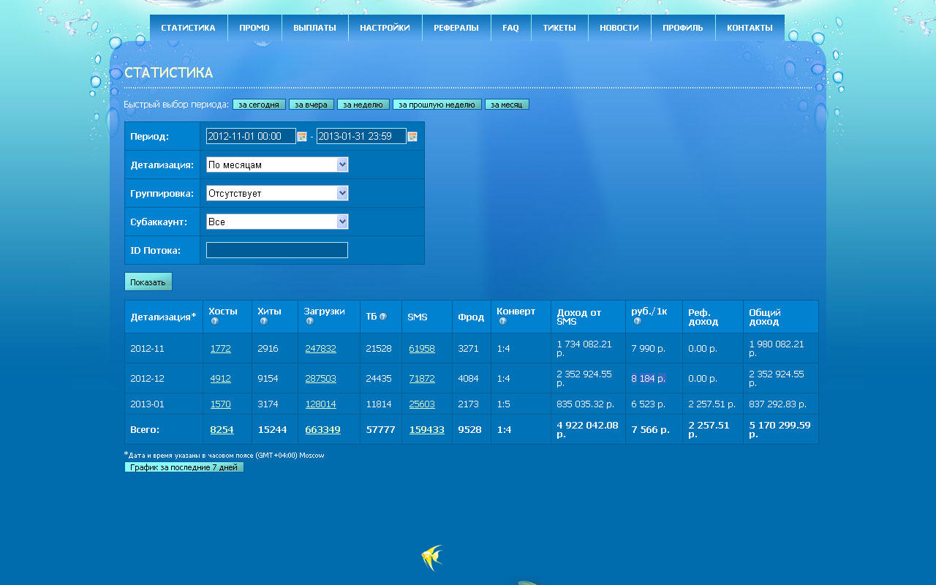Viewport: 936px width, 585px height.
Task: Click help icon under Конверт column
Action: (502, 321)
